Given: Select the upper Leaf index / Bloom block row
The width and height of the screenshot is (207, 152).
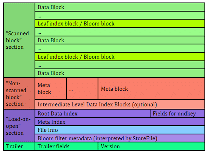Looking at the screenshot, I should [x=120, y=24].
